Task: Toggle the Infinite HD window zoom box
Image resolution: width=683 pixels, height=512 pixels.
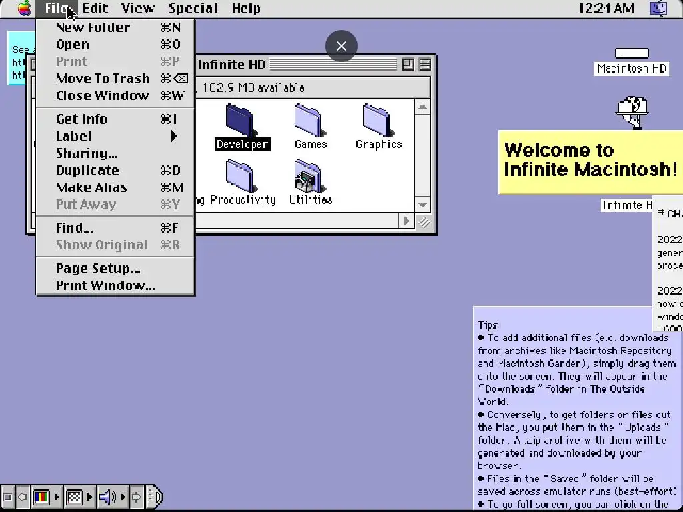Action: click(408, 65)
